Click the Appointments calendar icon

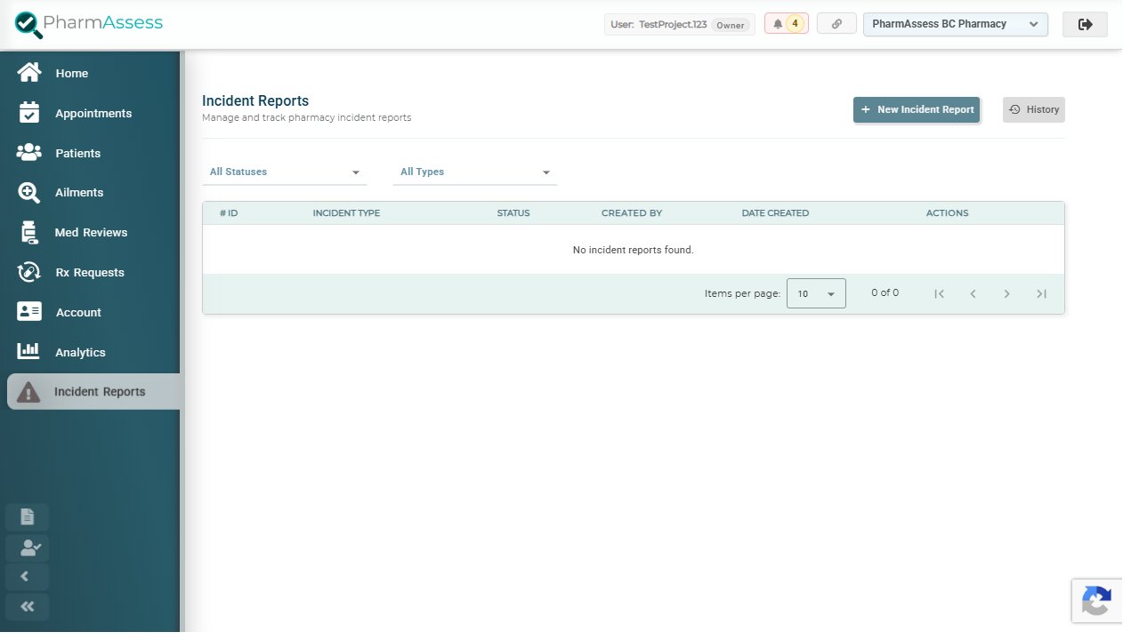click(x=29, y=113)
